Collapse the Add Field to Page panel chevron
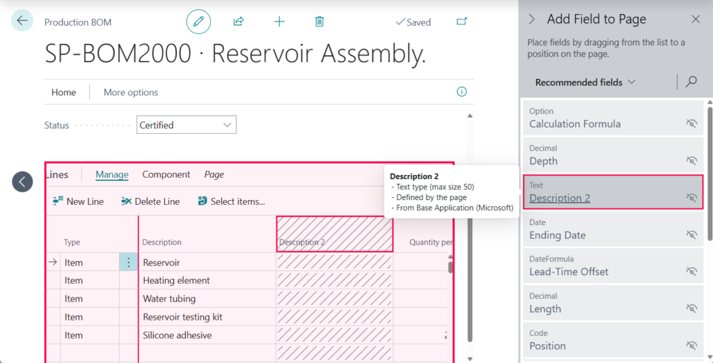The image size is (713, 363). (532, 20)
